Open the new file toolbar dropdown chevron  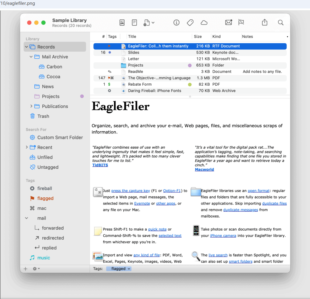(153, 23)
